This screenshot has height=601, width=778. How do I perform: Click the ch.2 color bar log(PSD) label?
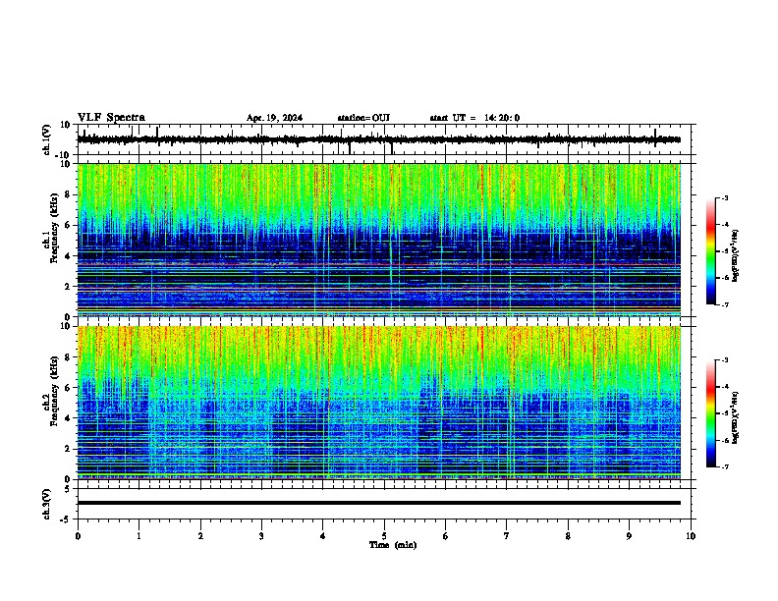(736, 418)
